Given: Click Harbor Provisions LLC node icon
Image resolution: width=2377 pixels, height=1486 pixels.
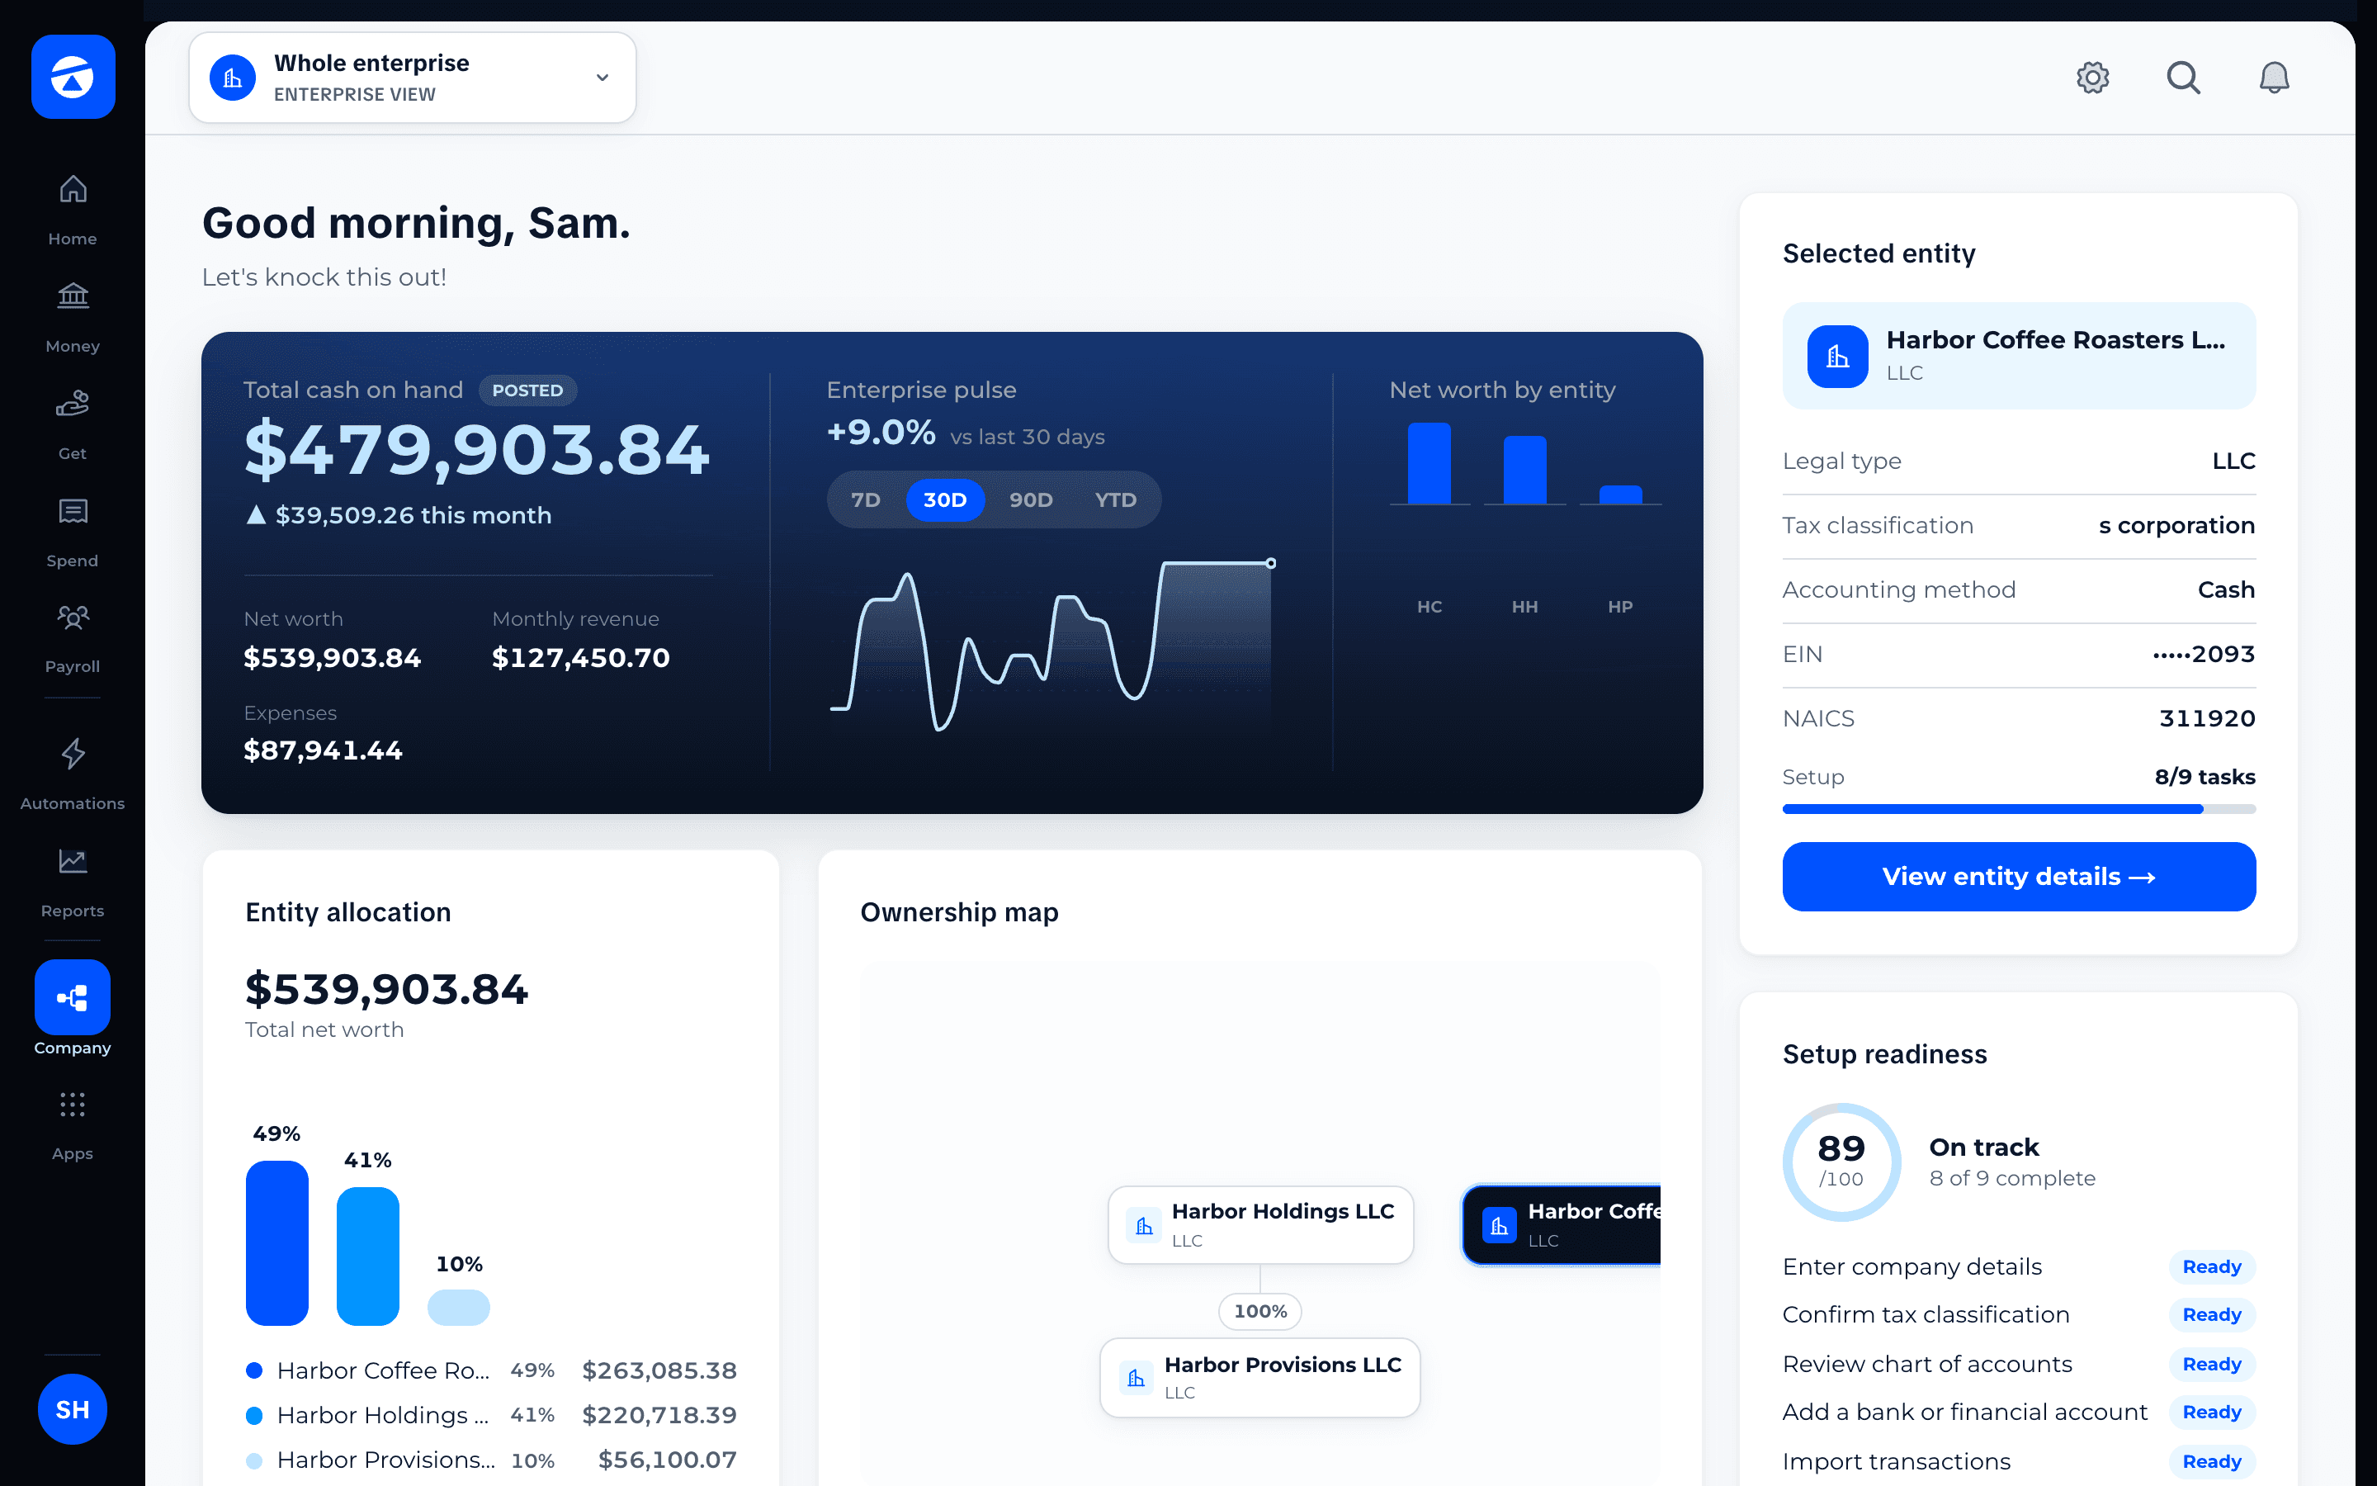Looking at the screenshot, I should (1137, 1378).
